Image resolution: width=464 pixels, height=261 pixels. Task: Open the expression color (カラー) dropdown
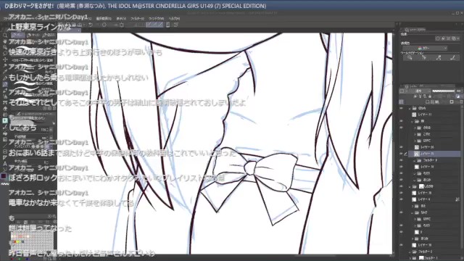pos(425,48)
